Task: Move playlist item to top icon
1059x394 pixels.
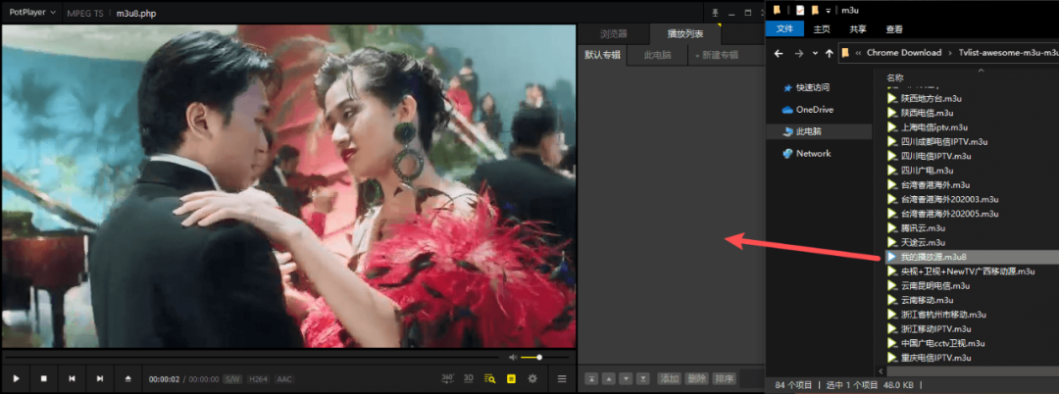Action: (590, 378)
